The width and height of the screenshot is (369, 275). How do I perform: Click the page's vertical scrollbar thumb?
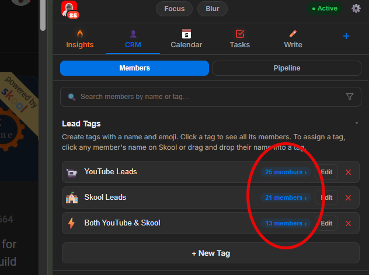[43, 15]
